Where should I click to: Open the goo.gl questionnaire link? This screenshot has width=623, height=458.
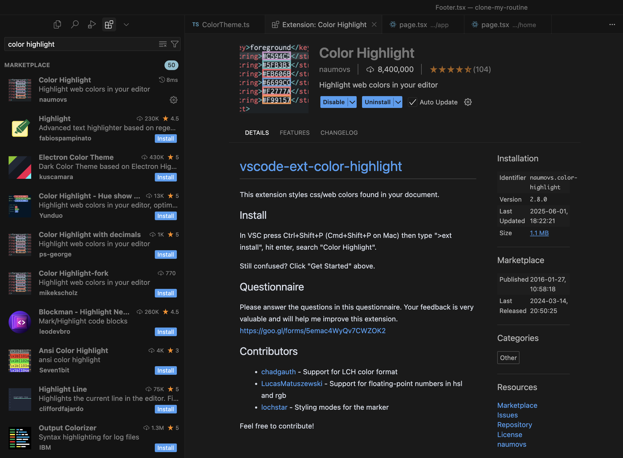(x=313, y=330)
